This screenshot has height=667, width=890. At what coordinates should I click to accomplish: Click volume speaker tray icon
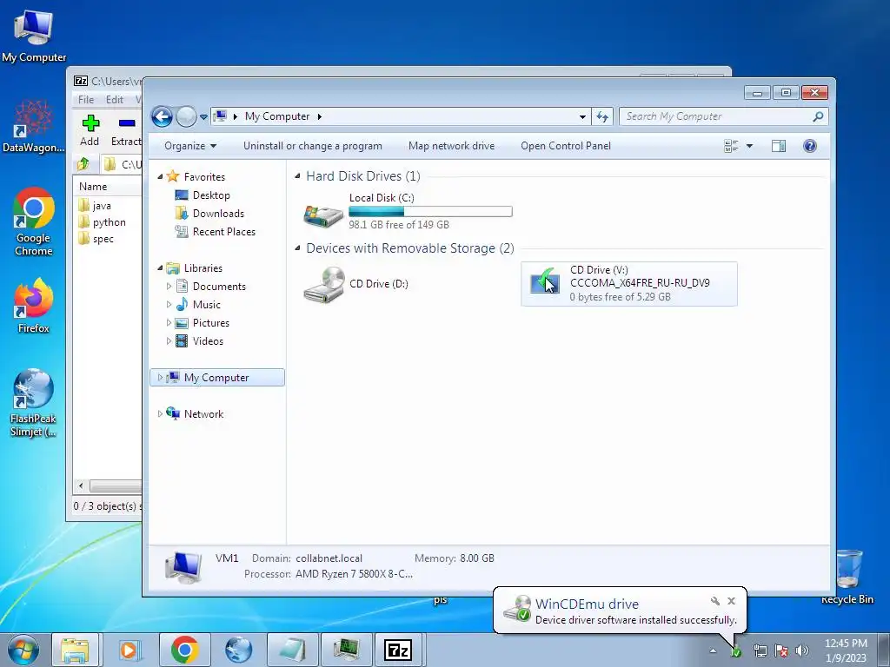pyautogui.click(x=802, y=650)
